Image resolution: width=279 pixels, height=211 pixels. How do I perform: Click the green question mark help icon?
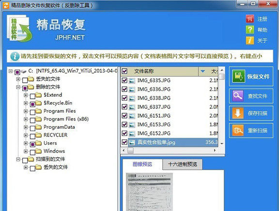pyautogui.click(x=250, y=30)
